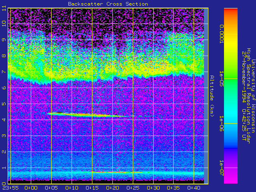256x192 pixels.
Task: Click the 0:35 time axis label
Action: point(174,188)
